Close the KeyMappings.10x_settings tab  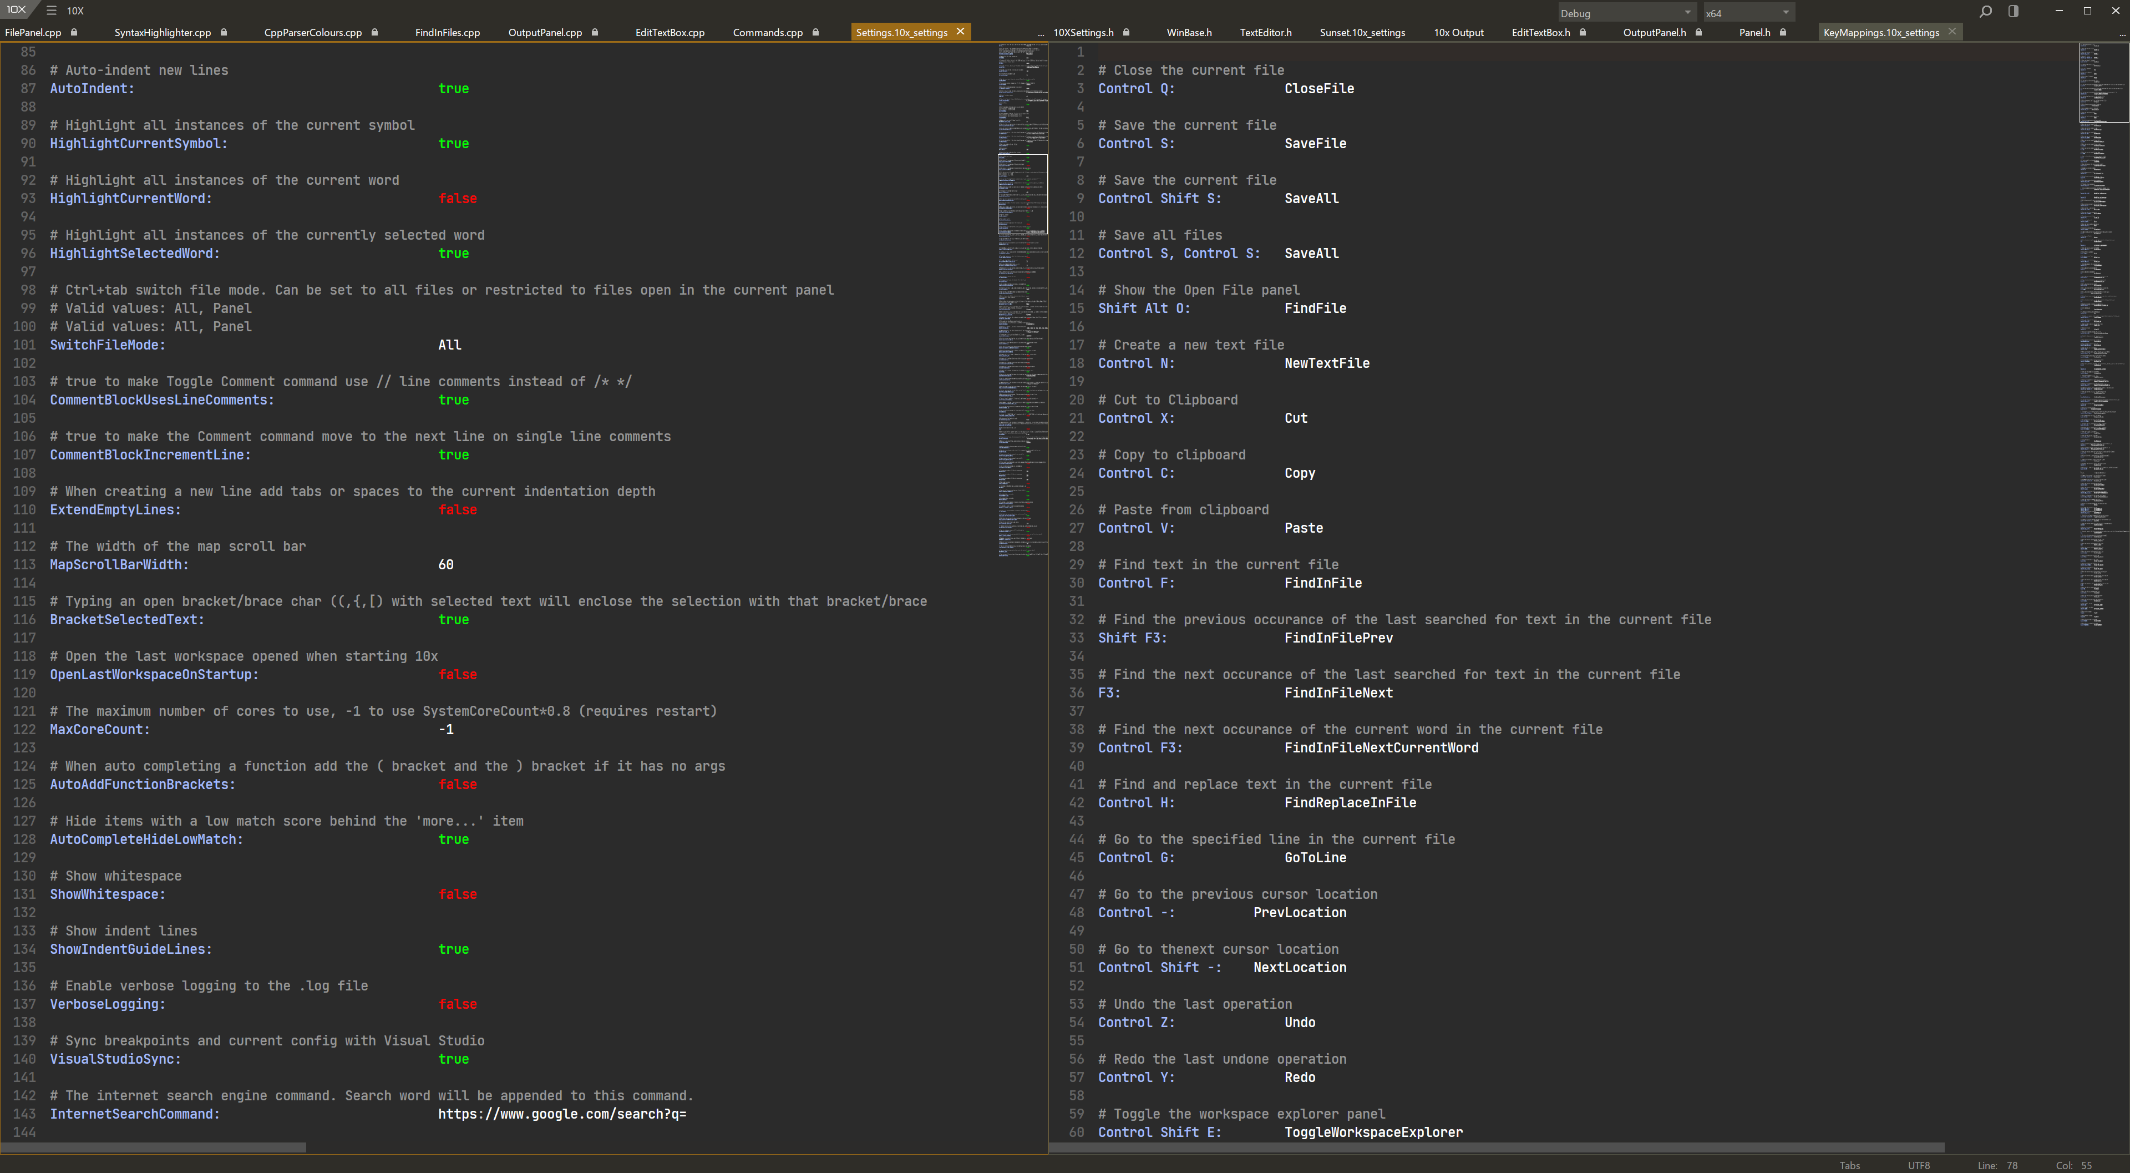(1952, 32)
